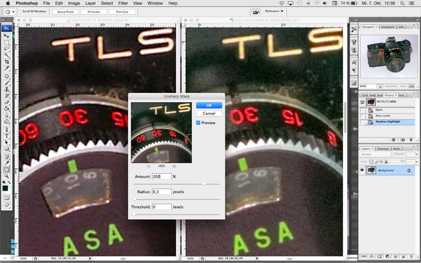The image size is (421, 263).
Task: Click the Amount slider handle
Action: click(204, 183)
